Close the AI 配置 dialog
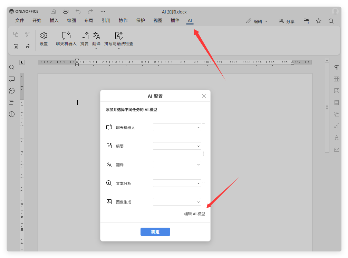Screen dimensions: 348x258 tap(204, 96)
